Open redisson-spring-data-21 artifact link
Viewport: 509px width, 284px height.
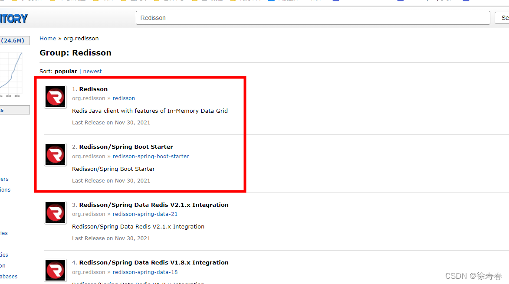[145, 214]
